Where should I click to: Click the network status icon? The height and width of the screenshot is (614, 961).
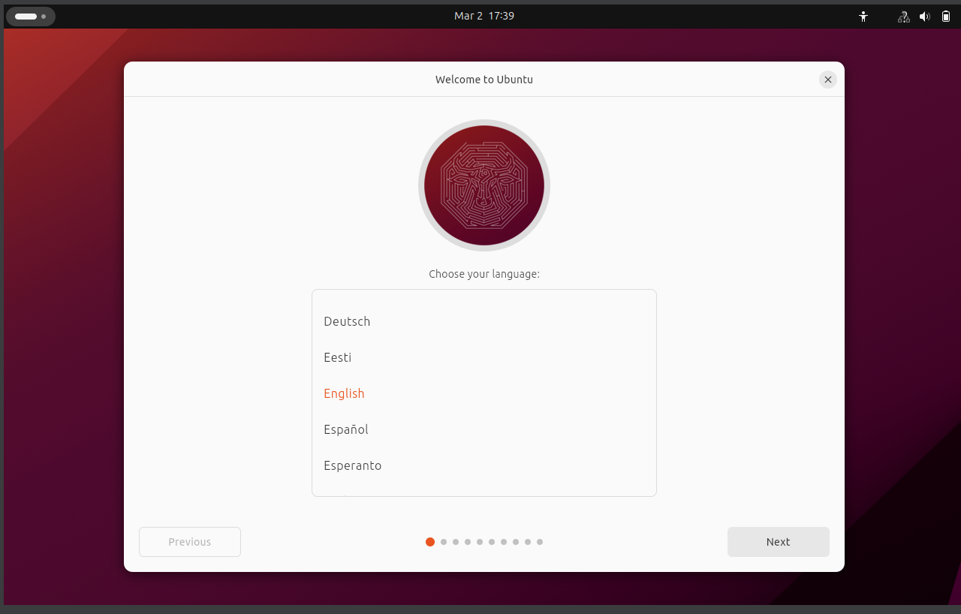coord(904,16)
